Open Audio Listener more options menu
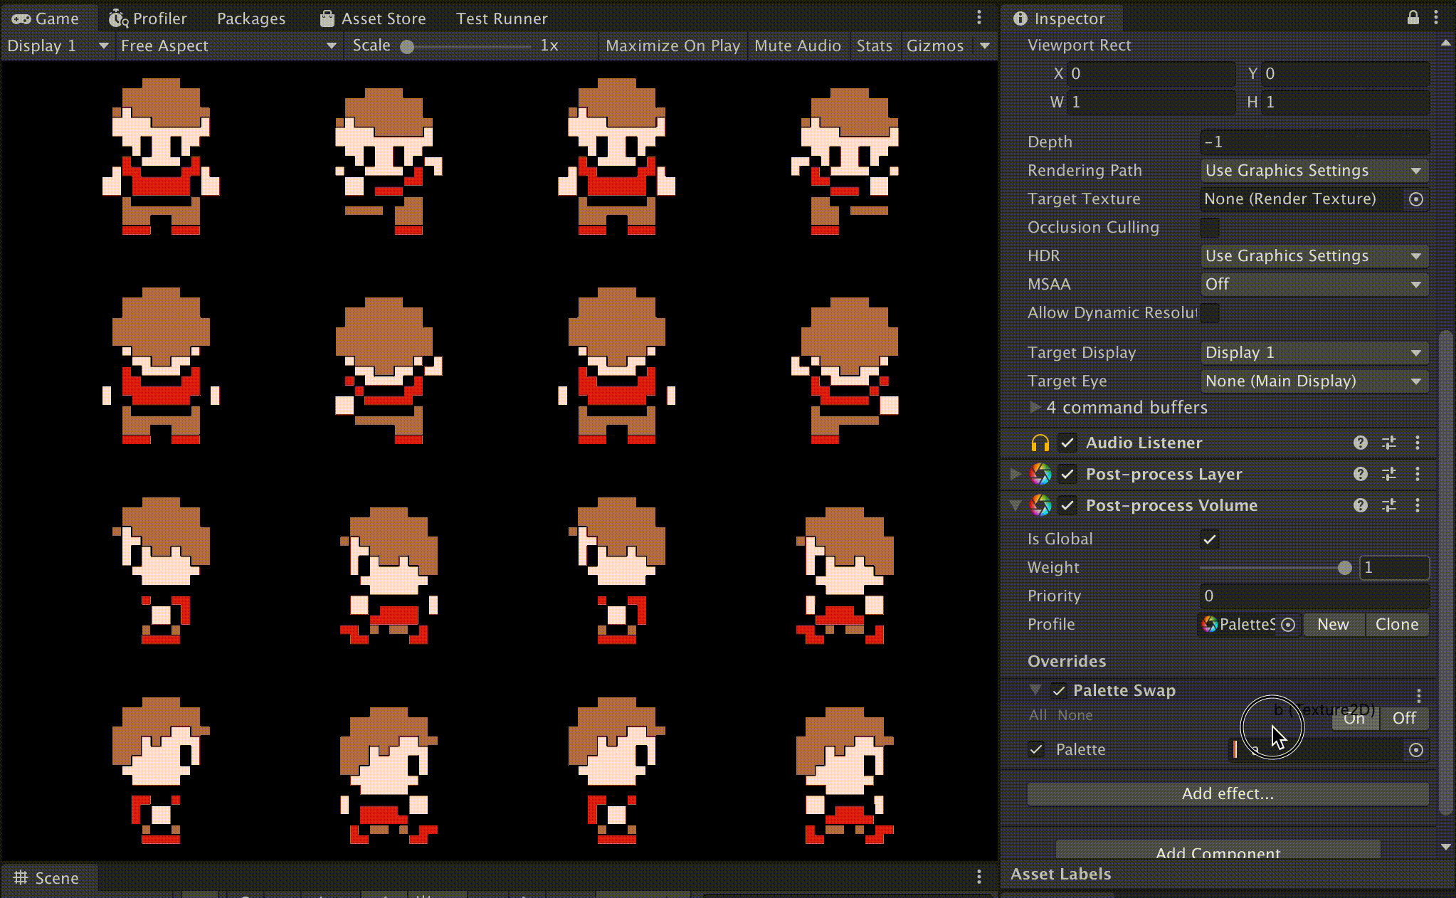The width and height of the screenshot is (1456, 898). click(1418, 443)
